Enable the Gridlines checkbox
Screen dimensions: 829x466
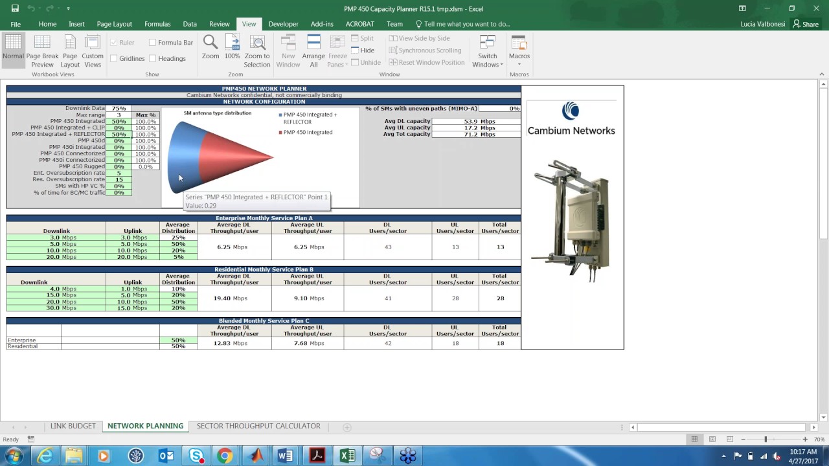click(115, 58)
